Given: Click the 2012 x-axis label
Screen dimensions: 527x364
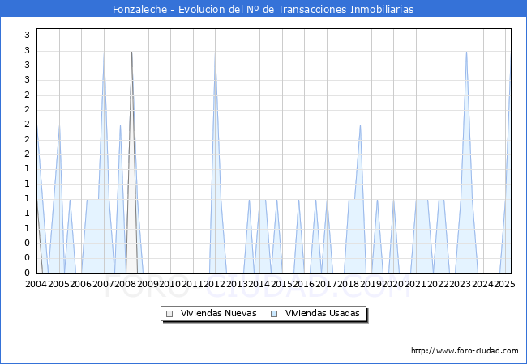Looking at the screenshot, I should (214, 284).
